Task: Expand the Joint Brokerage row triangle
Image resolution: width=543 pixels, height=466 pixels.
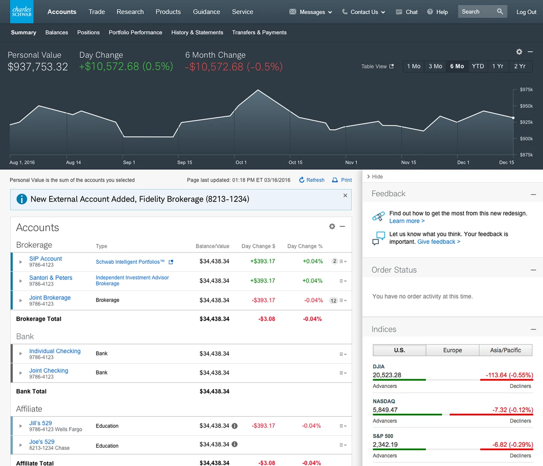Action: pyautogui.click(x=20, y=301)
